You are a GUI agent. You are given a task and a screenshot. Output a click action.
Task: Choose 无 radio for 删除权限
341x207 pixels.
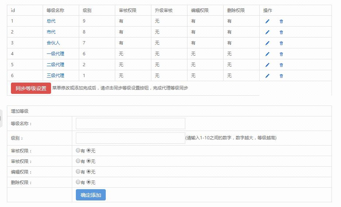(x=89, y=182)
